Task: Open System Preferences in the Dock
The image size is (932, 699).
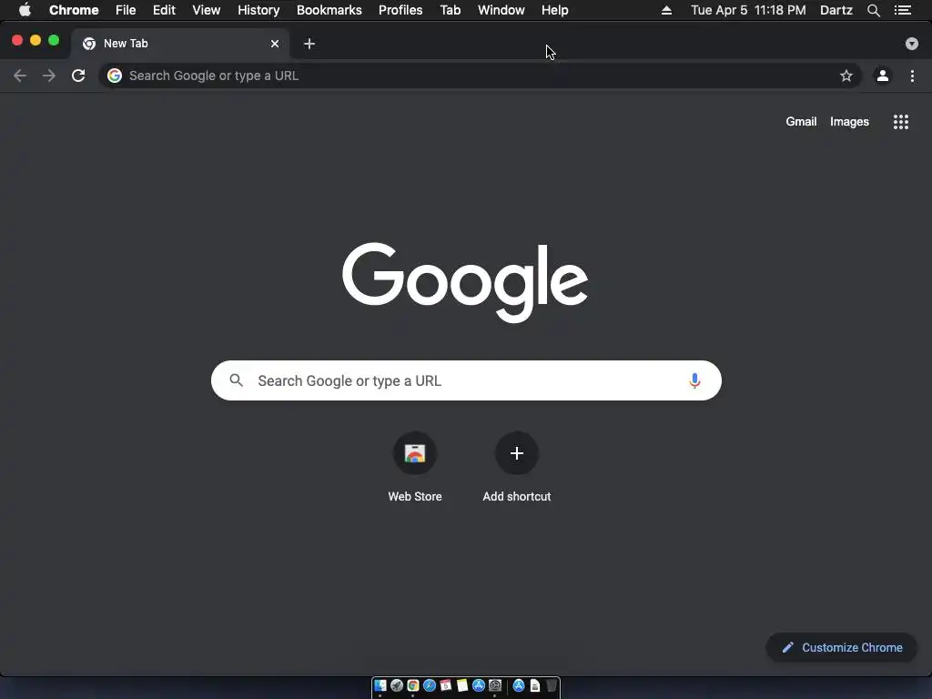Action: (x=494, y=685)
